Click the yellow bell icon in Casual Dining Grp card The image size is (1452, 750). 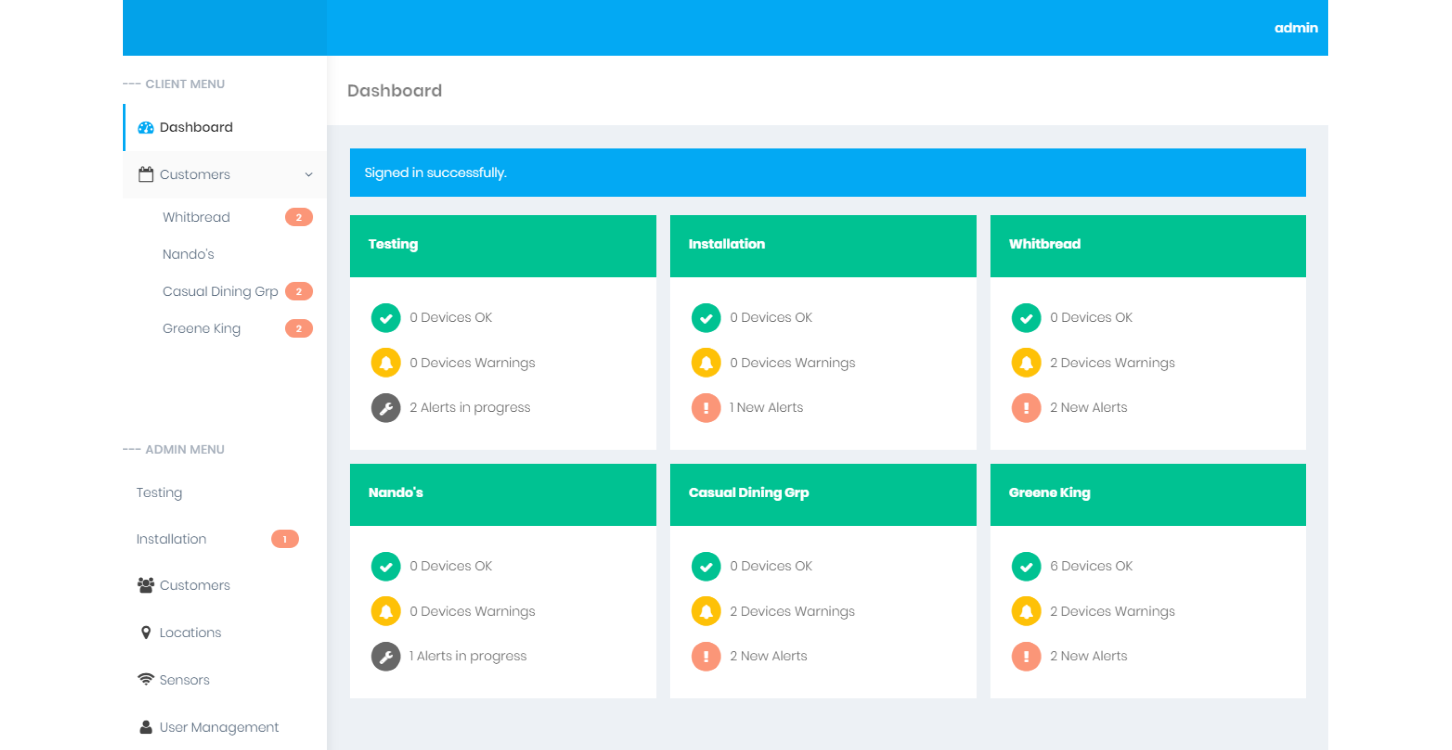706,612
